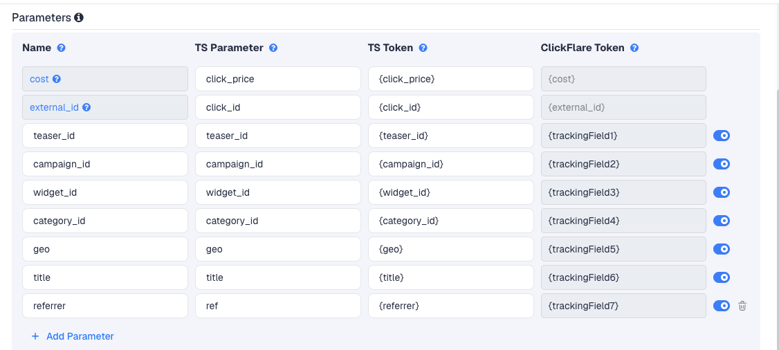Image resolution: width=779 pixels, height=350 pixels.
Task: Toggle the teaser_id tracking switch
Action: pos(722,136)
